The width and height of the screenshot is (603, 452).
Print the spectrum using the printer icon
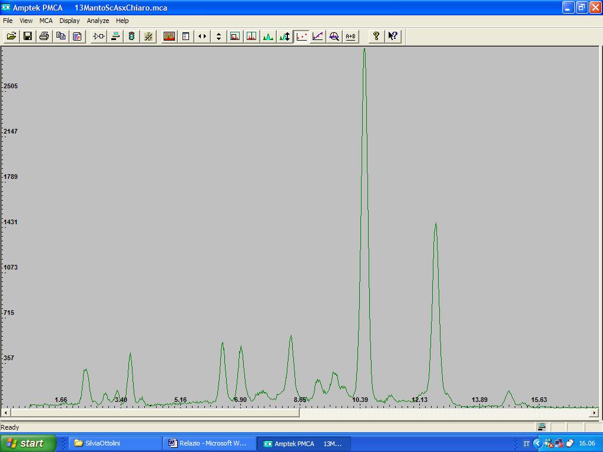pyautogui.click(x=44, y=36)
